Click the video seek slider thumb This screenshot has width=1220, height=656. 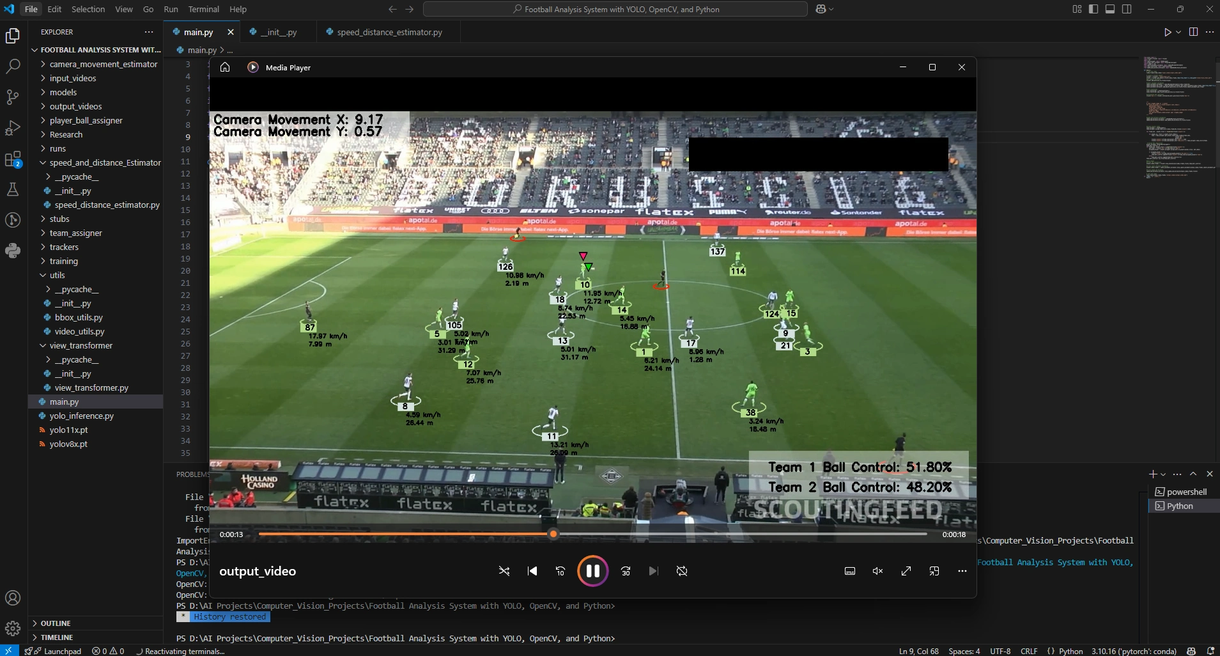point(553,534)
